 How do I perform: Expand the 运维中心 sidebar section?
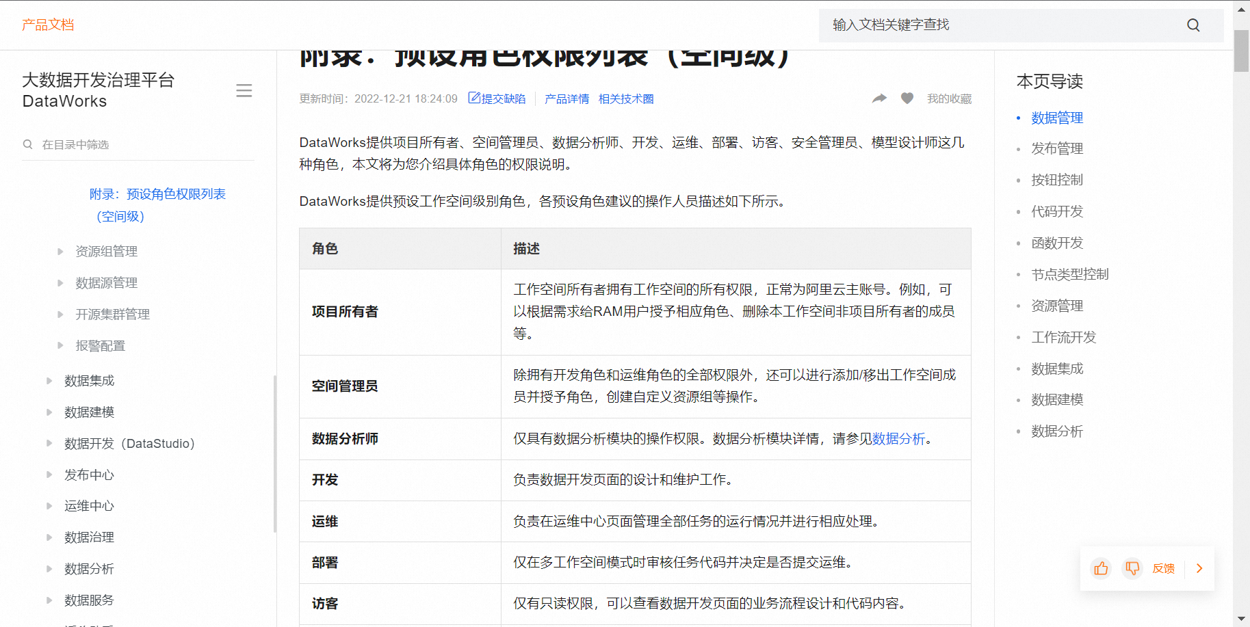click(x=49, y=506)
